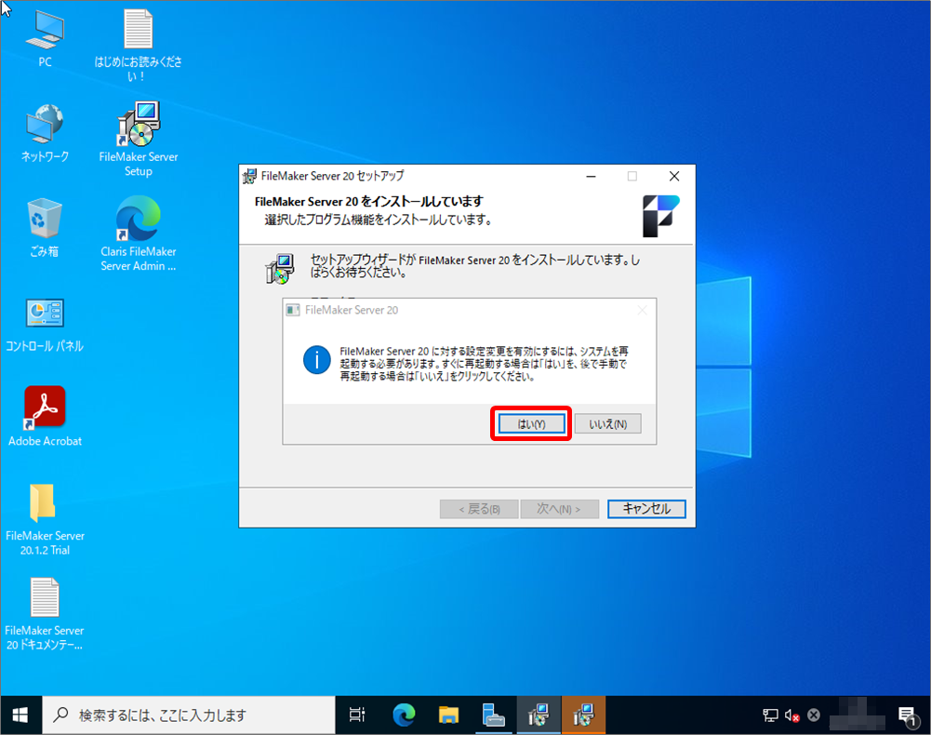This screenshot has height=735, width=931.
Task: Close the FileMaker Server 20 セットアップ window
Action: click(x=674, y=176)
